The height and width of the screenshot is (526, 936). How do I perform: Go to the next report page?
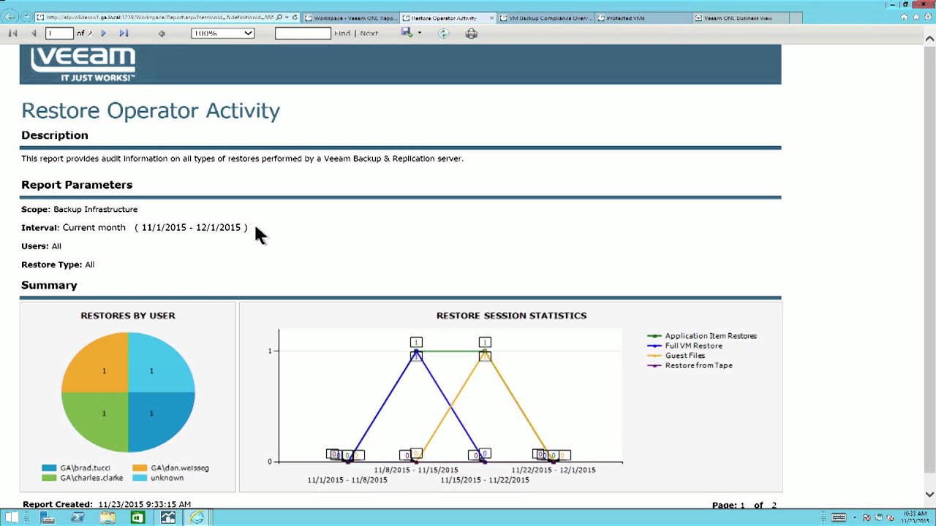pos(103,33)
